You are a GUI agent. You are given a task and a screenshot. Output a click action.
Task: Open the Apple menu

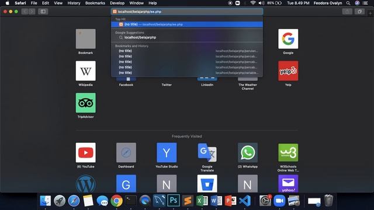pos(8,3)
